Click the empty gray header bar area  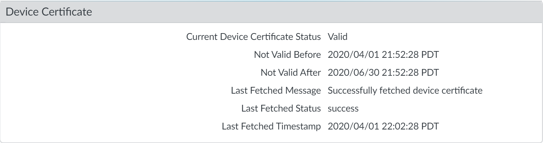coord(305,12)
